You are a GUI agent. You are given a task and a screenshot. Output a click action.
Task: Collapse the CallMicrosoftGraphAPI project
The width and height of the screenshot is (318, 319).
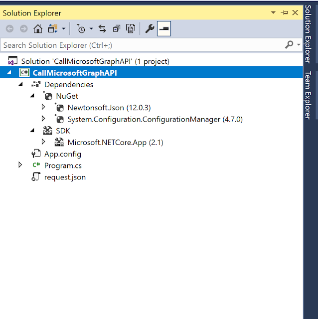pos(9,72)
